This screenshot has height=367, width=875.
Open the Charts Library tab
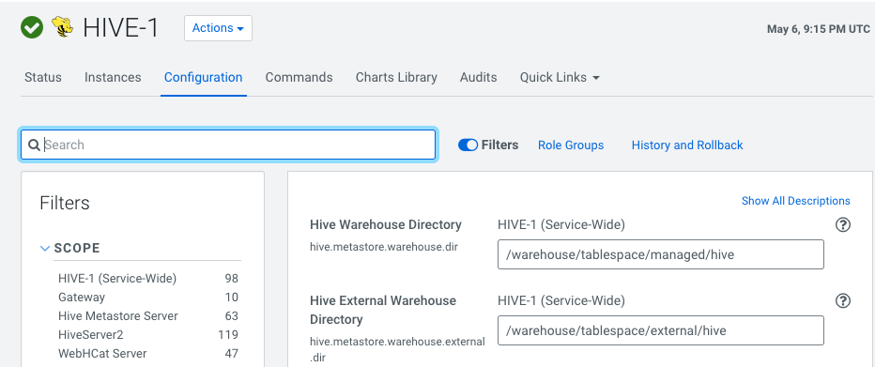[x=396, y=78]
